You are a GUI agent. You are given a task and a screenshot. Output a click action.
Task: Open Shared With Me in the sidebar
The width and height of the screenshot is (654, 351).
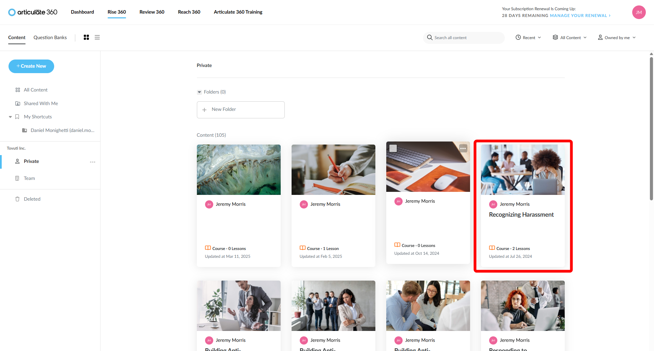(x=41, y=103)
